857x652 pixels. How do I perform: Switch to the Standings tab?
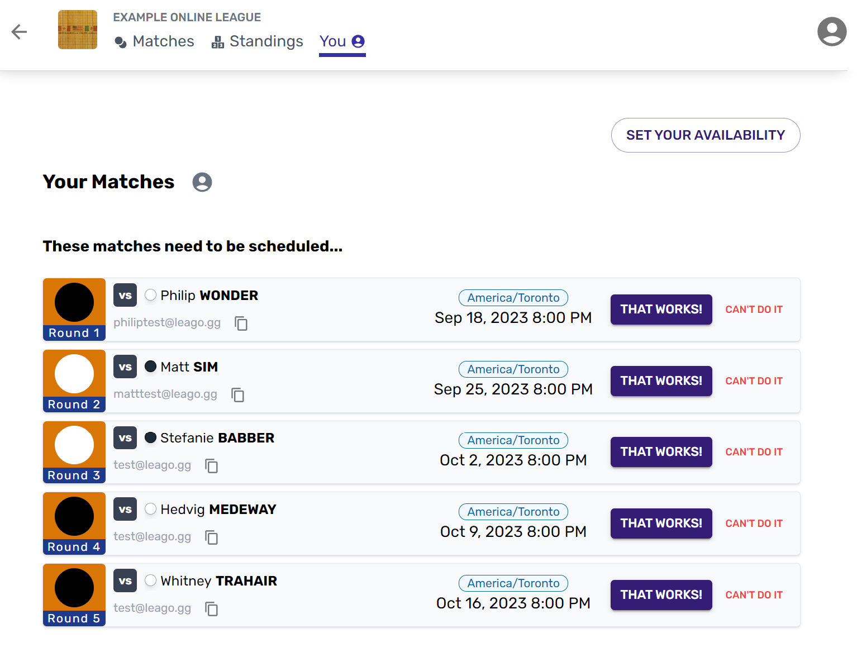pyautogui.click(x=258, y=41)
